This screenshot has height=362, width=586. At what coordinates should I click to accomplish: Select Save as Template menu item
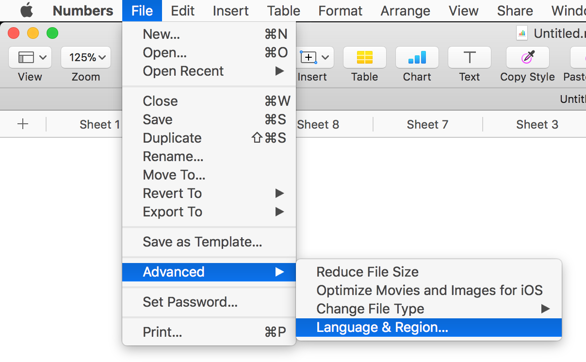pos(202,242)
